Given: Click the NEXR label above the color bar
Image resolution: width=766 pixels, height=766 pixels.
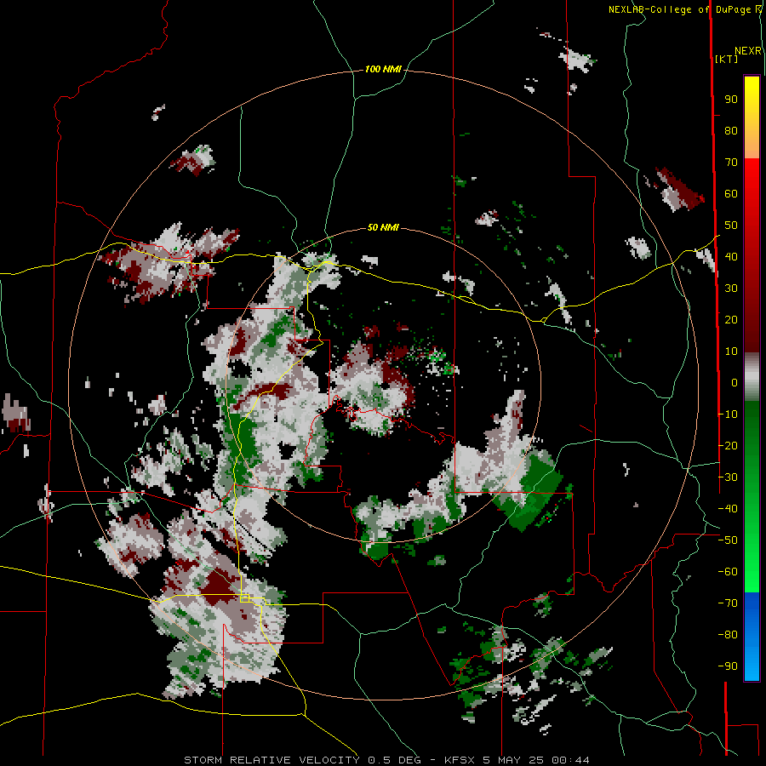Looking at the screenshot, I should (x=748, y=51).
